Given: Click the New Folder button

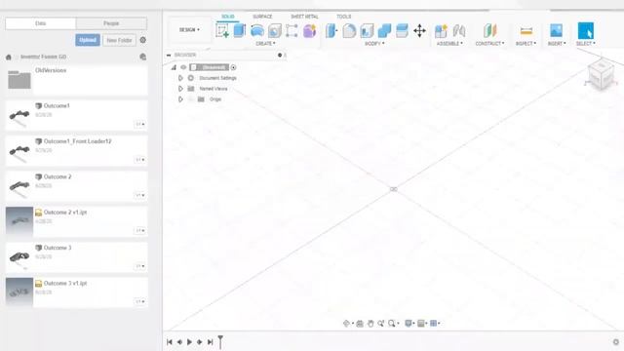Looking at the screenshot, I should pyautogui.click(x=119, y=40).
